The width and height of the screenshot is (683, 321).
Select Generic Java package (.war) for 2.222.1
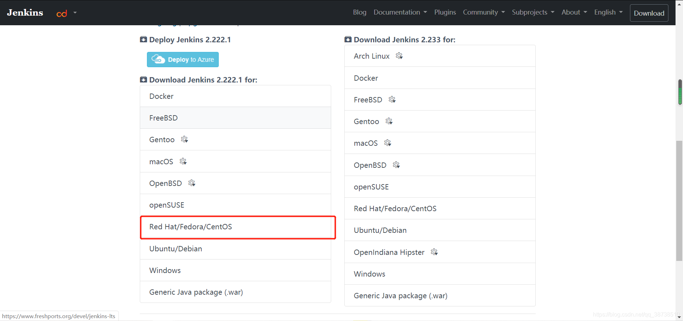click(x=235, y=292)
